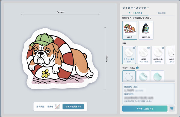Image resolution: width=180 pixels, height=117 pixels.
Task: Open info icon on ミラコート紙 card
Action: (x=134, y=48)
